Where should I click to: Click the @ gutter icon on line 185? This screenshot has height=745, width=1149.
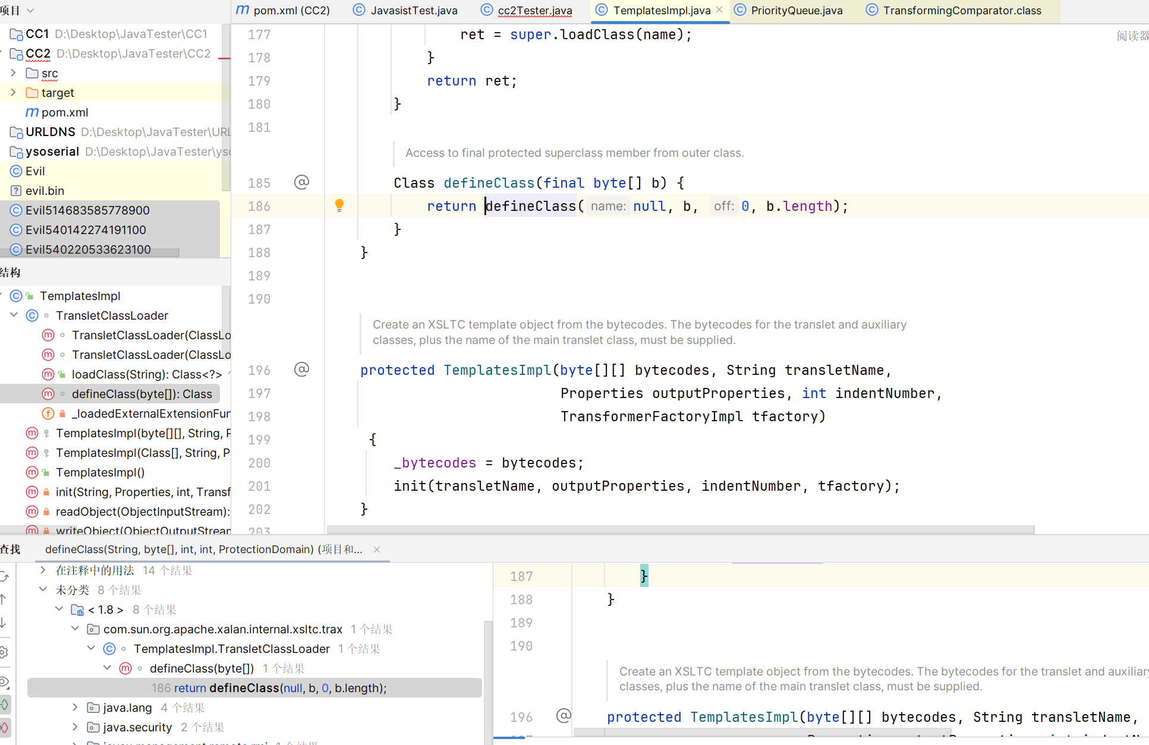pos(302,182)
